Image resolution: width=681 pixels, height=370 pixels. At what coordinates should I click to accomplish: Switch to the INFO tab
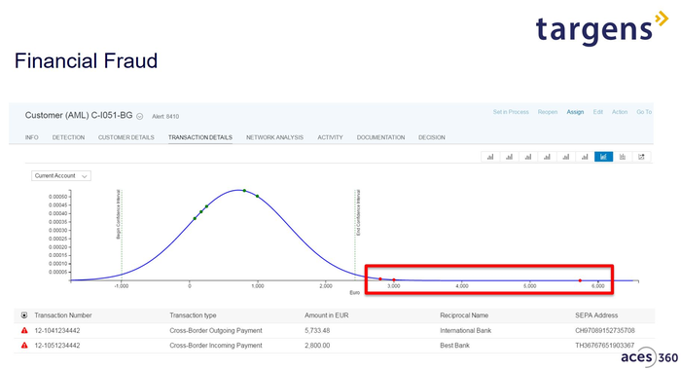pos(32,137)
